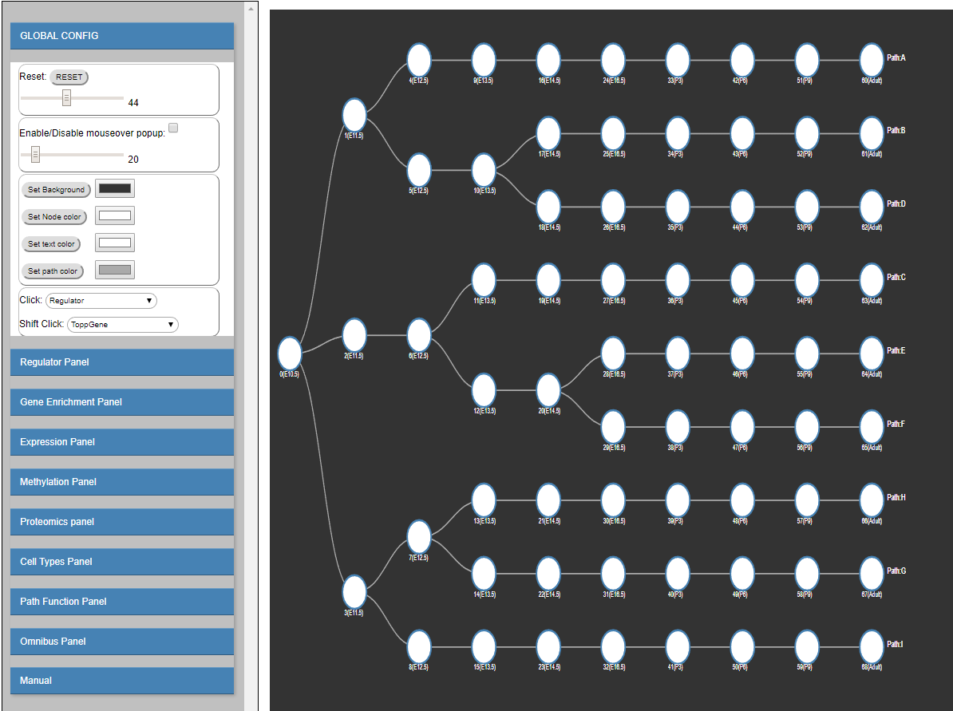Open the Manual section
Screen dimensions: 953x711
[122, 681]
